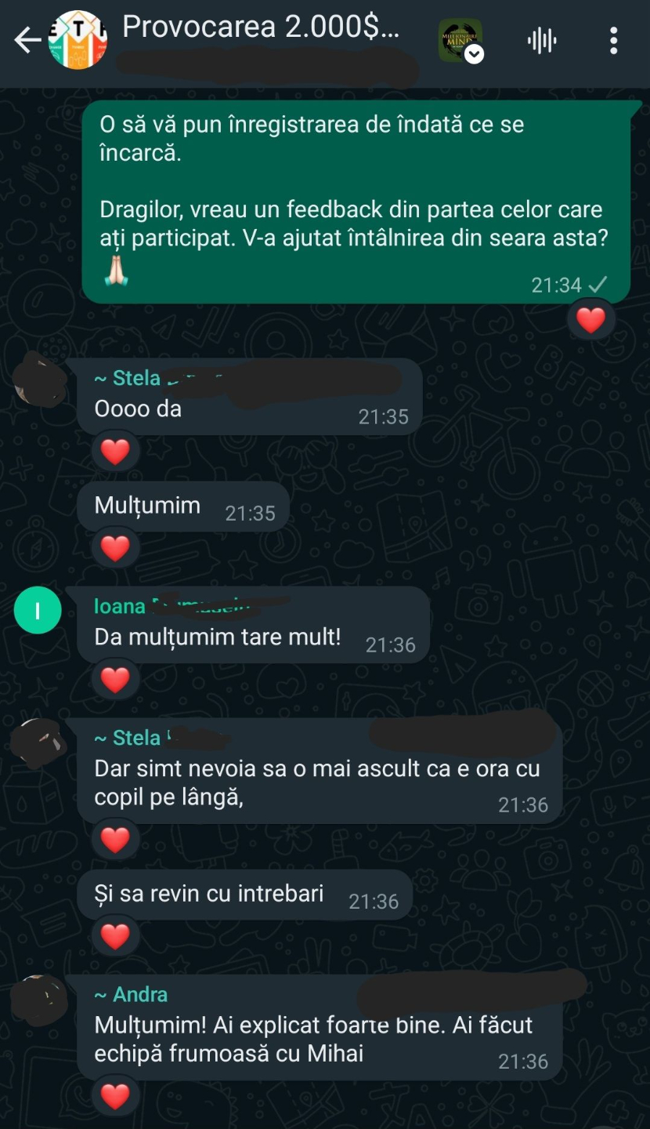Tap heart reaction under 'Mulțumim' message
Screen dimensions: 650x1129
(115, 548)
